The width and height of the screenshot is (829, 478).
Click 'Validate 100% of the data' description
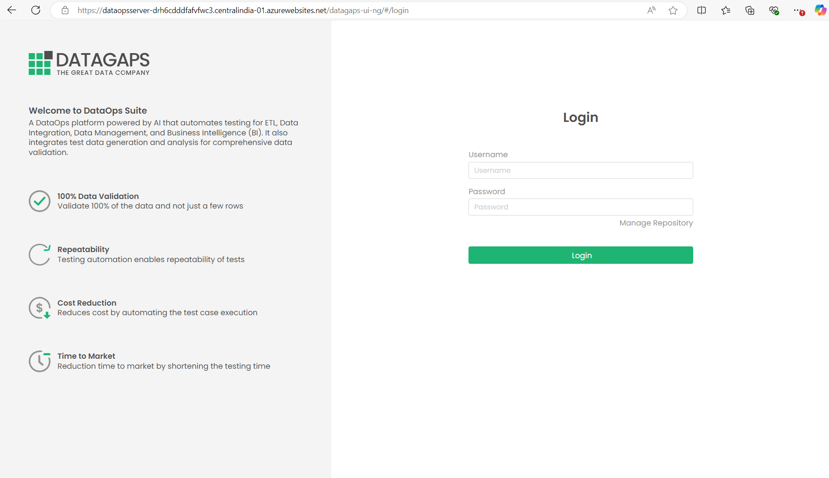[150, 206]
